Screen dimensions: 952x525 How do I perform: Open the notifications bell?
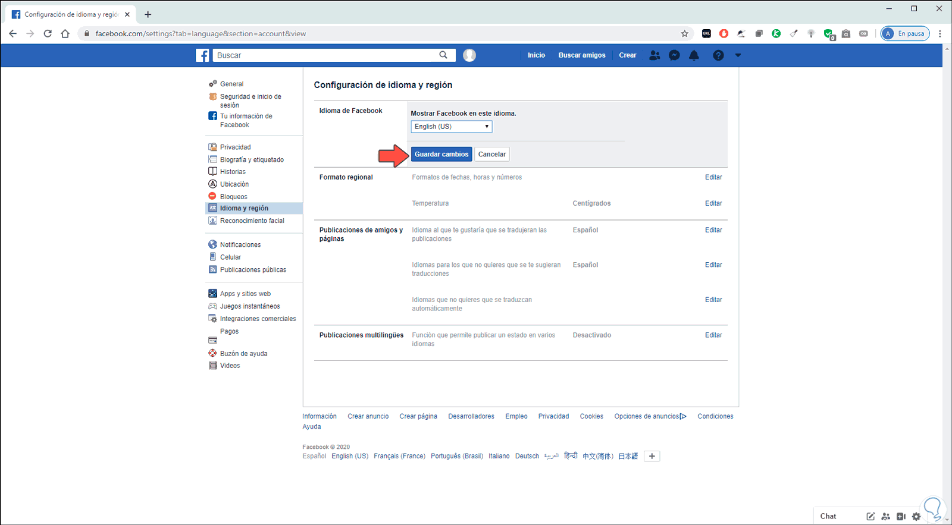pos(694,55)
